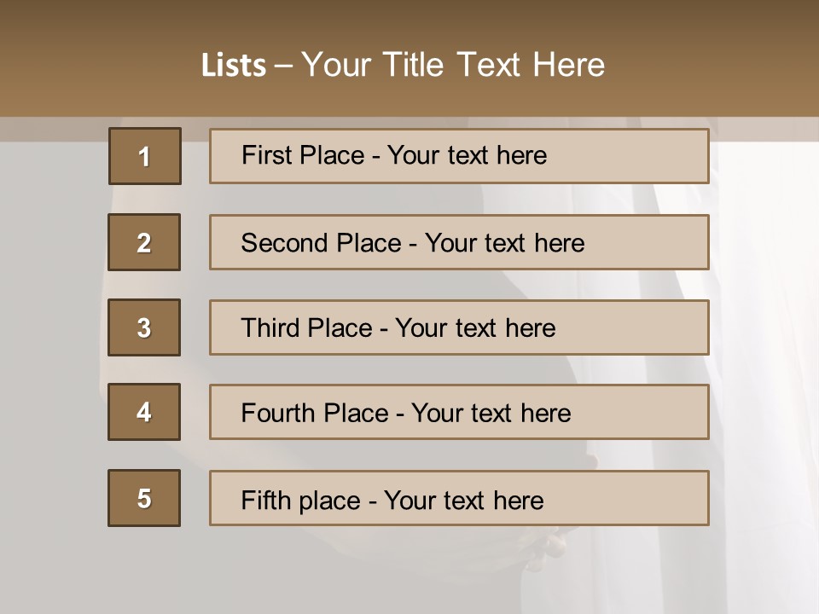Screen dimensions: 819x614
Task: Select the Your Title Text Here heading
Action: 453,65
